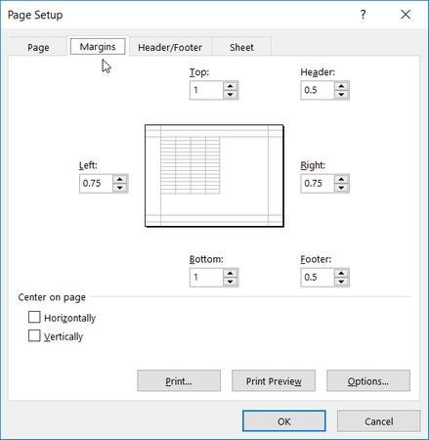Increase the Bottom margin value

coord(231,273)
